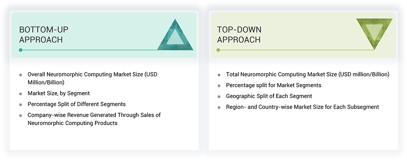Click the bullet beside Total Neuromorphic Computing Market Size
Screen dimensions: 407x160
219,75
